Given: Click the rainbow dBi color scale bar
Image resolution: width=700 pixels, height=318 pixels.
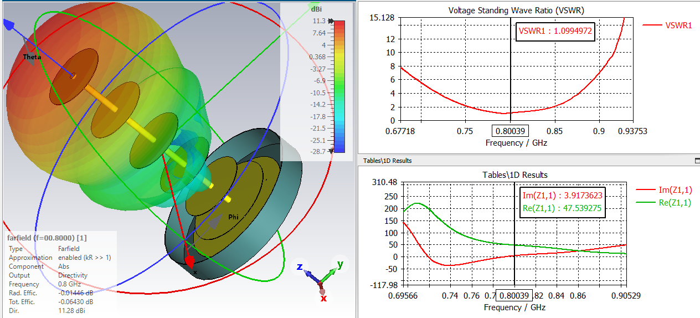Looking at the screenshot, I should pyautogui.click(x=339, y=86).
